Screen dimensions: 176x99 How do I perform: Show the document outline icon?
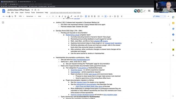tap(3, 23)
